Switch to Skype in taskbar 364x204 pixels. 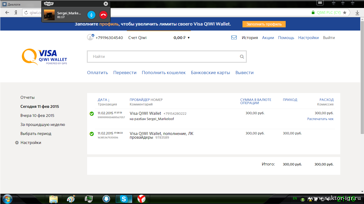(124, 199)
